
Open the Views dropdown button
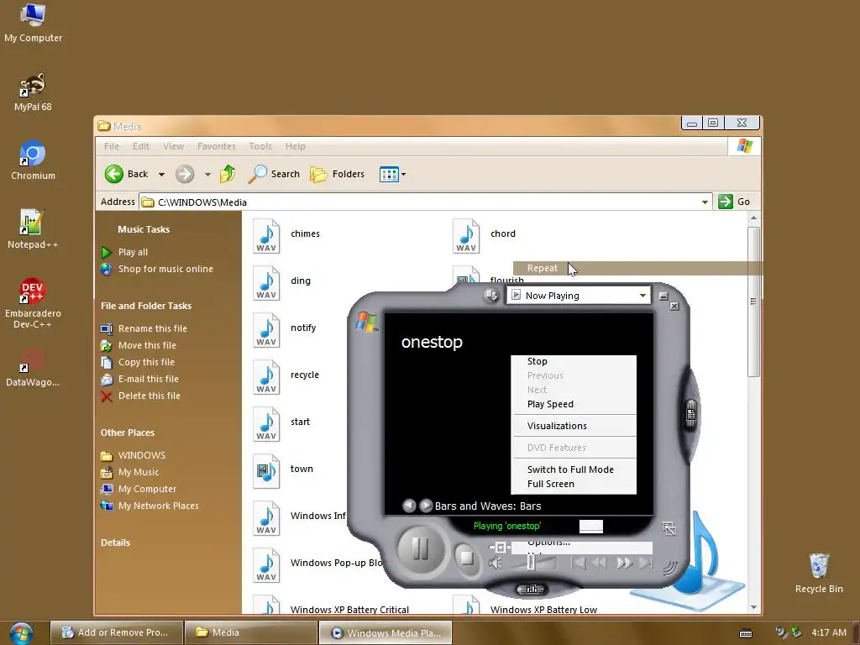(393, 175)
